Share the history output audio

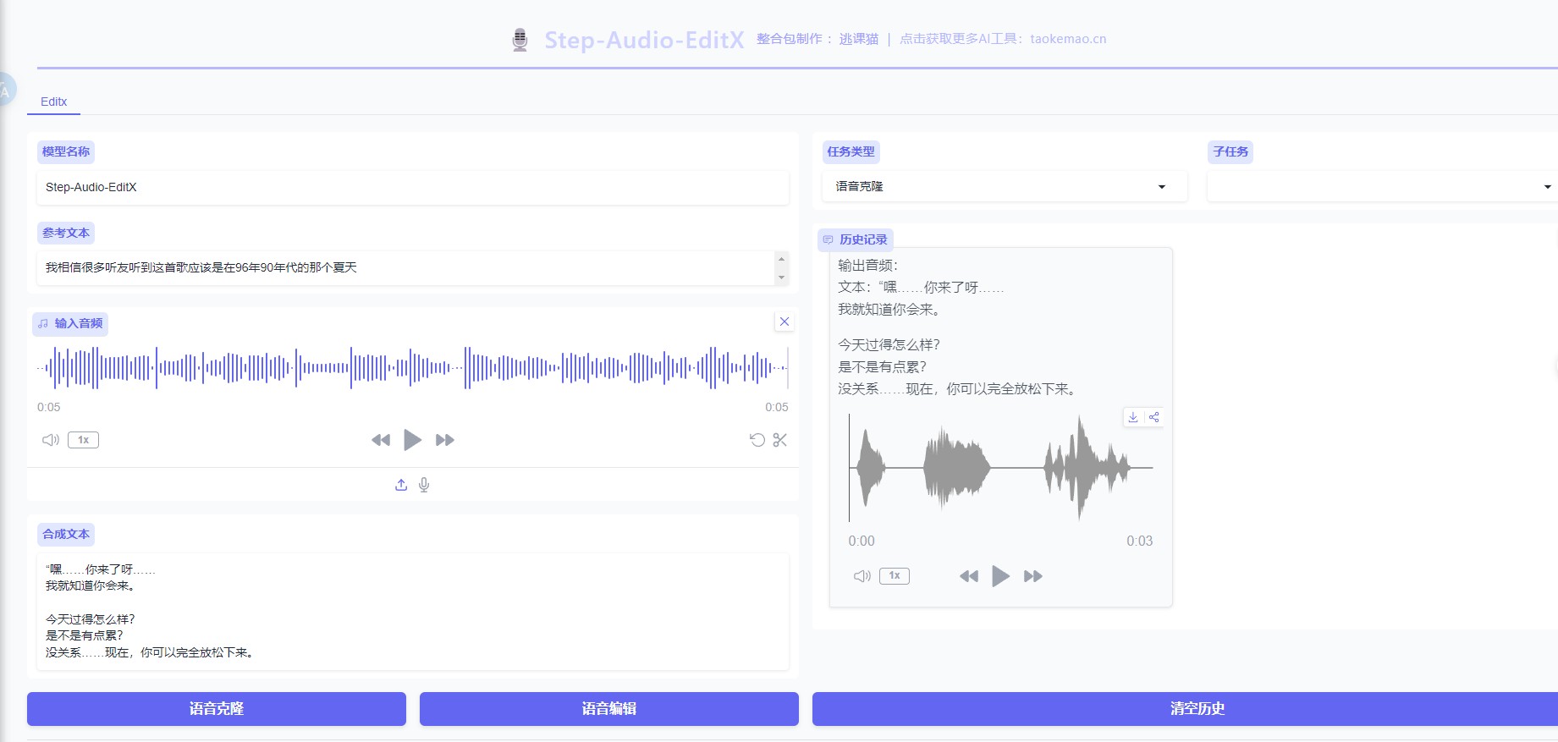(x=1154, y=417)
